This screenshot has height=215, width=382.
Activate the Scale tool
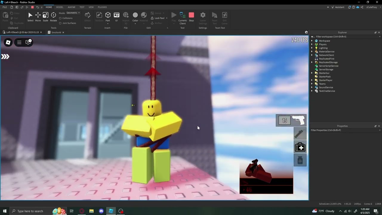(45, 17)
